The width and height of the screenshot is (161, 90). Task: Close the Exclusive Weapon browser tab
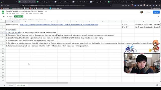tap(34, 2)
